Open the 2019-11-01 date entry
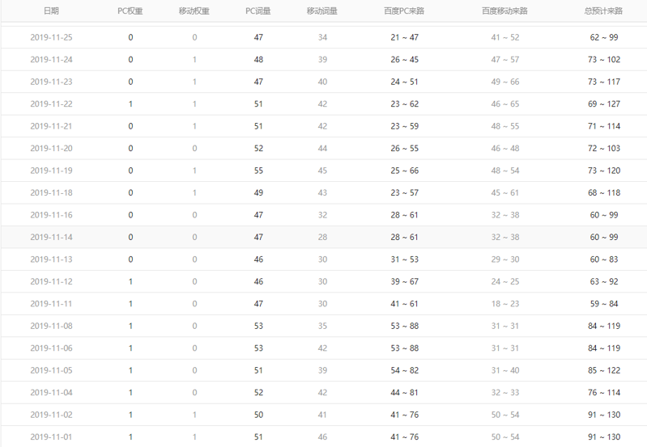 51,437
